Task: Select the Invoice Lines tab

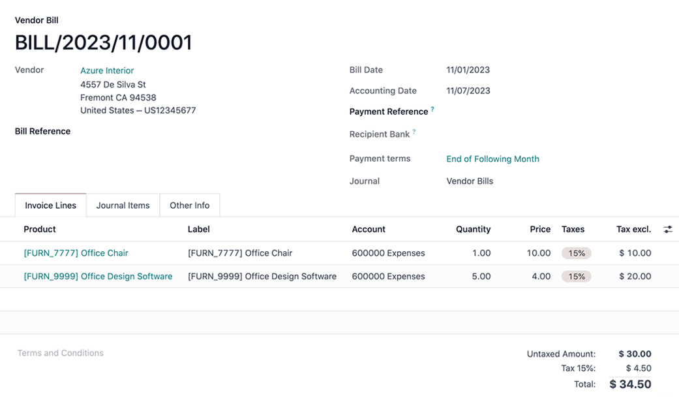Action: tap(50, 205)
